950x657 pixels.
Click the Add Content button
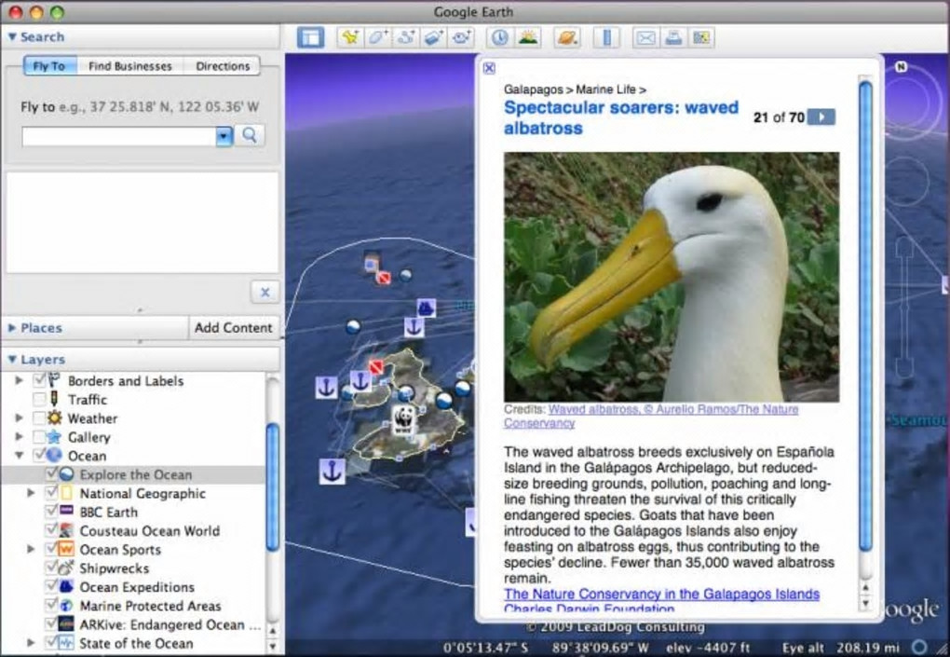click(x=234, y=328)
